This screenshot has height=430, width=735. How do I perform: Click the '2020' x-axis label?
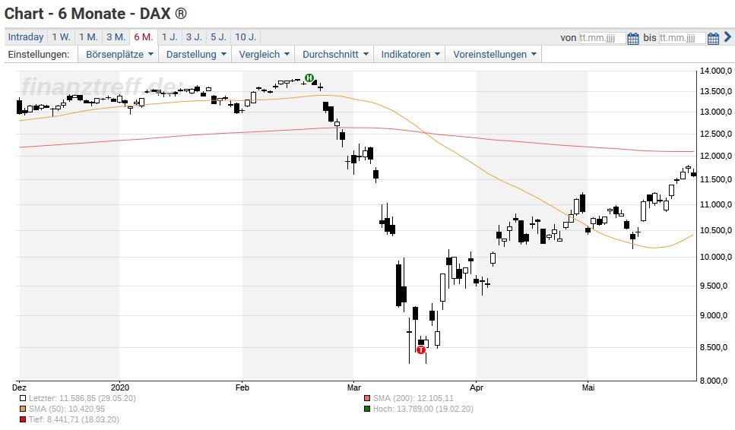click(x=120, y=388)
